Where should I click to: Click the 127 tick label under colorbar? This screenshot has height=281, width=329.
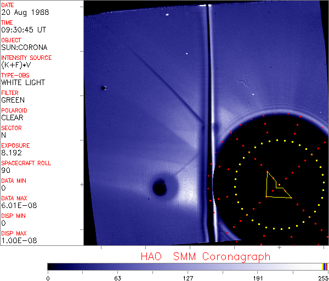click(188, 278)
